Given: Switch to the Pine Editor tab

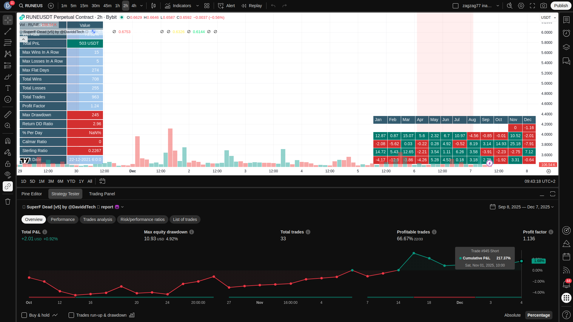Looking at the screenshot, I should point(32,194).
